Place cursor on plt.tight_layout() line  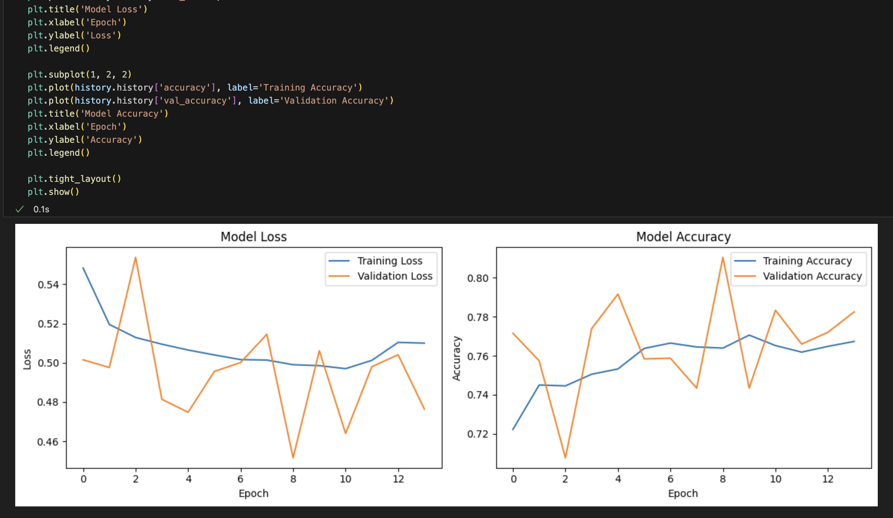(74, 179)
